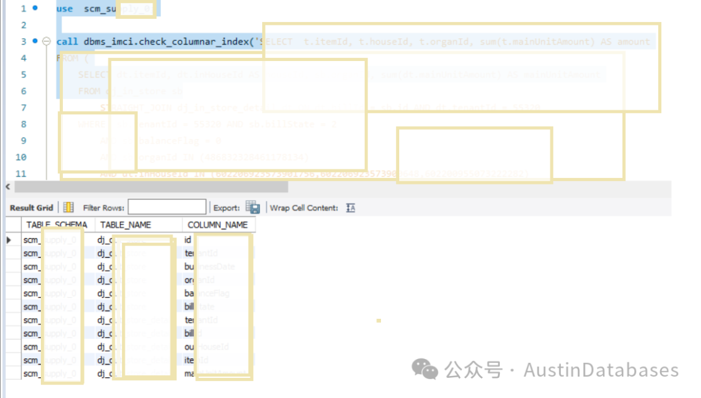Viewport: 701px width, 398px height.
Task: Focus the Filter Rows input box
Action: coord(167,207)
